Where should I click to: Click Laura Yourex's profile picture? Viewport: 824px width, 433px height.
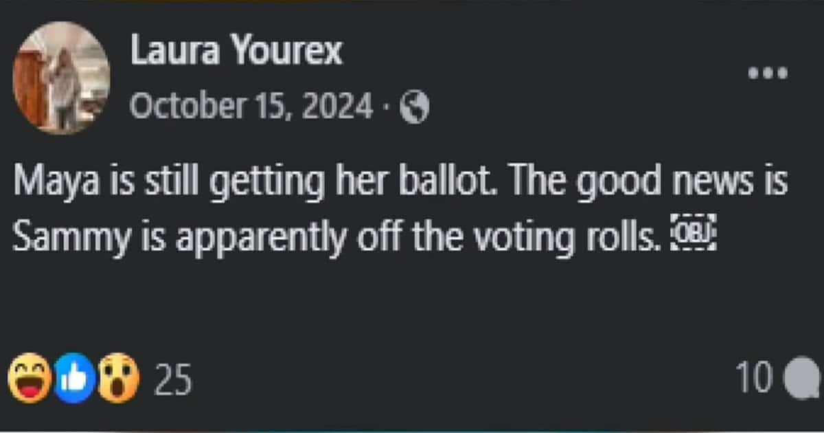(62, 77)
